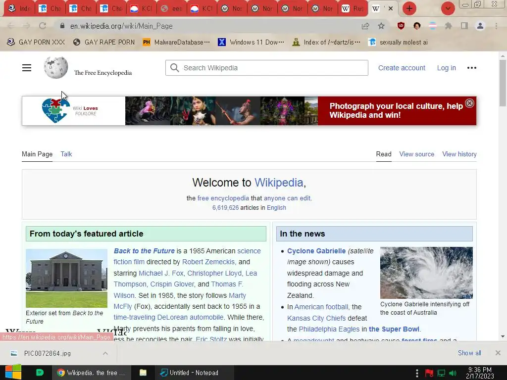Follow the Wikipedia link in welcome heading
This screenshot has width=507, height=380.
tap(279, 183)
